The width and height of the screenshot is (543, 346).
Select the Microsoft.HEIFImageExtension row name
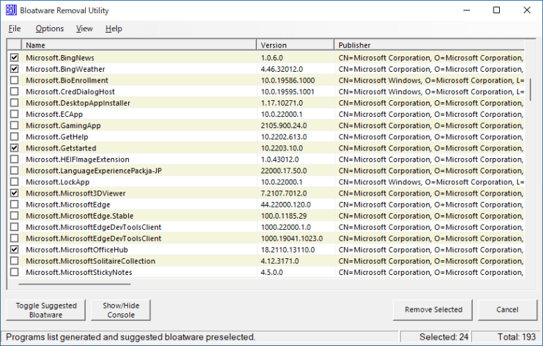[77, 159]
